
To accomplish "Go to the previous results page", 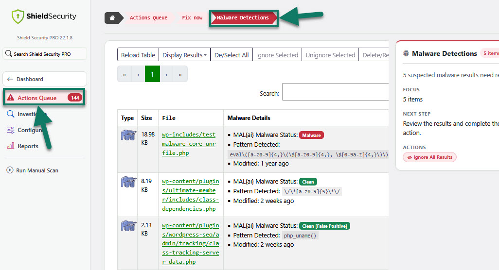I will [139, 74].
